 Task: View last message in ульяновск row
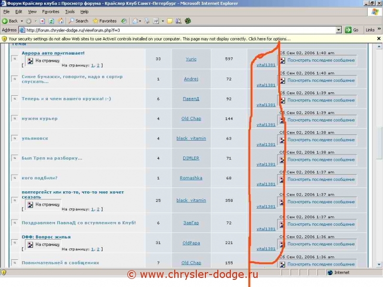[x=317, y=140]
